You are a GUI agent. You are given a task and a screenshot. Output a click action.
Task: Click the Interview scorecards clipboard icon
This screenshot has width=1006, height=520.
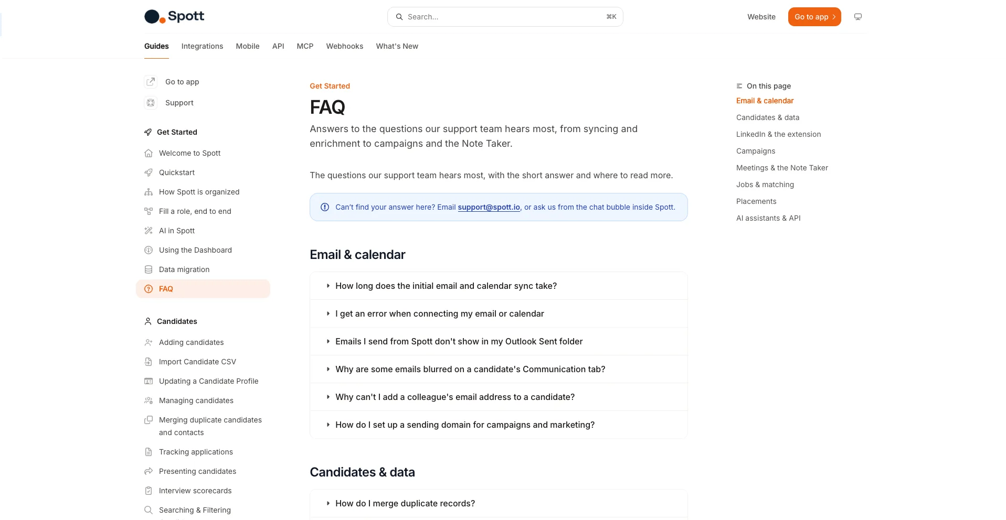tap(149, 491)
